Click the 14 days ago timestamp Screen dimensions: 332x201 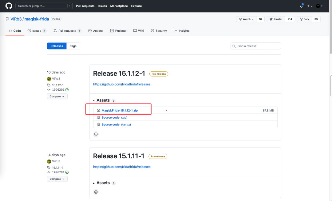tap(56, 155)
